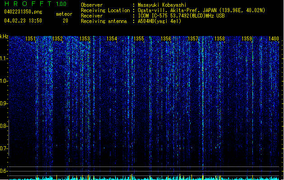Click the 1357 time marker
This screenshot has width=284, height=180.
click(x=193, y=39)
